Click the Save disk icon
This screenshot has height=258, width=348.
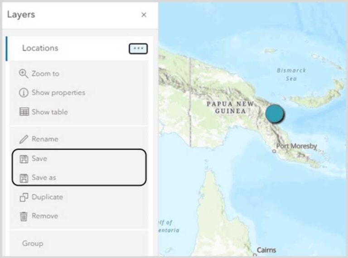pos(24,159)
